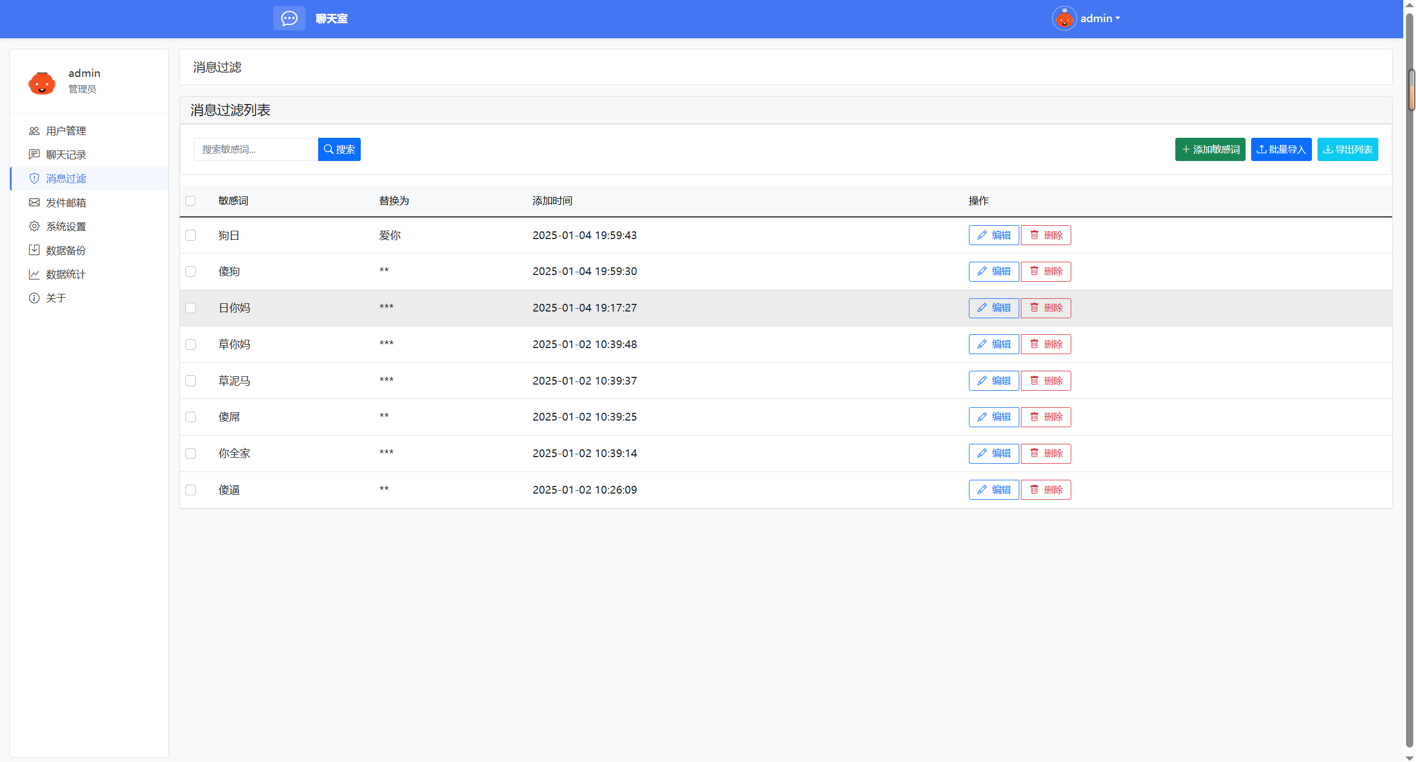Click the chat bubble icon in header
Viewport: 1416px width, 762px height.
point(289,18)
